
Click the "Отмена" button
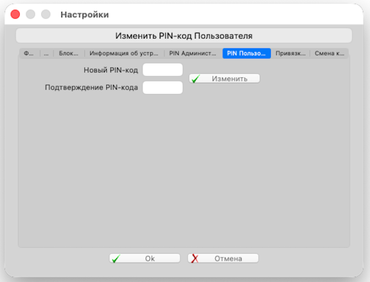tap(223, 258)
